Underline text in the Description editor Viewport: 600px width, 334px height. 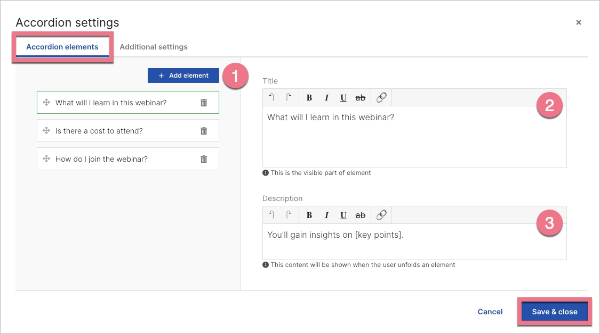[343, 215]
